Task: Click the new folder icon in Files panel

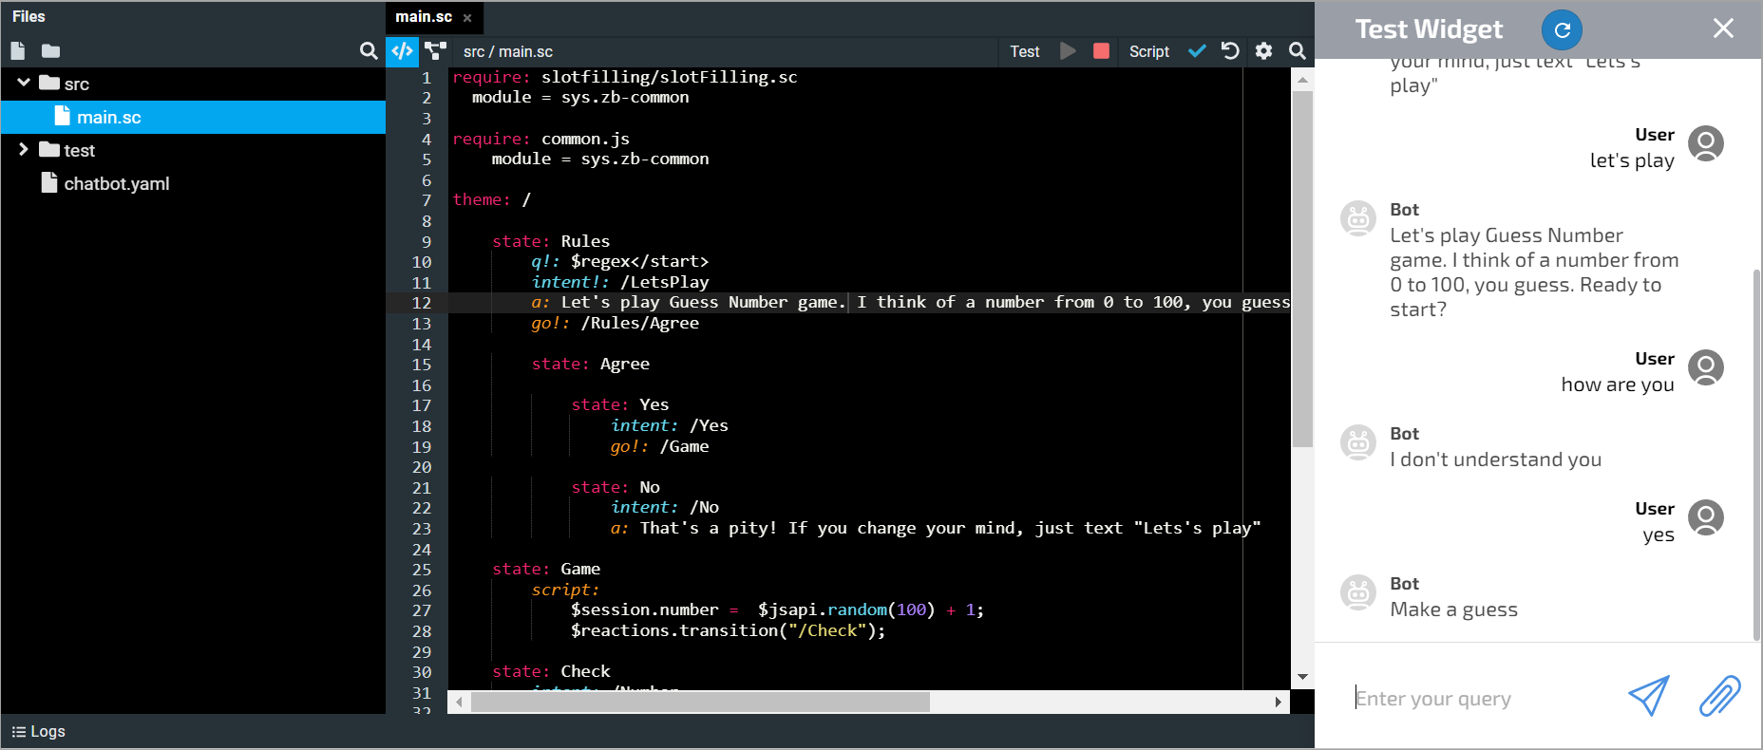Action: click(x=51, y=51)
